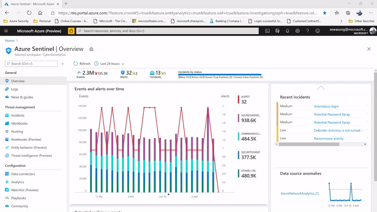This screenshot has width=377, height=212.
Task: Select the OTHERS (38) legend entry
Action: click(x=247, y=173)
